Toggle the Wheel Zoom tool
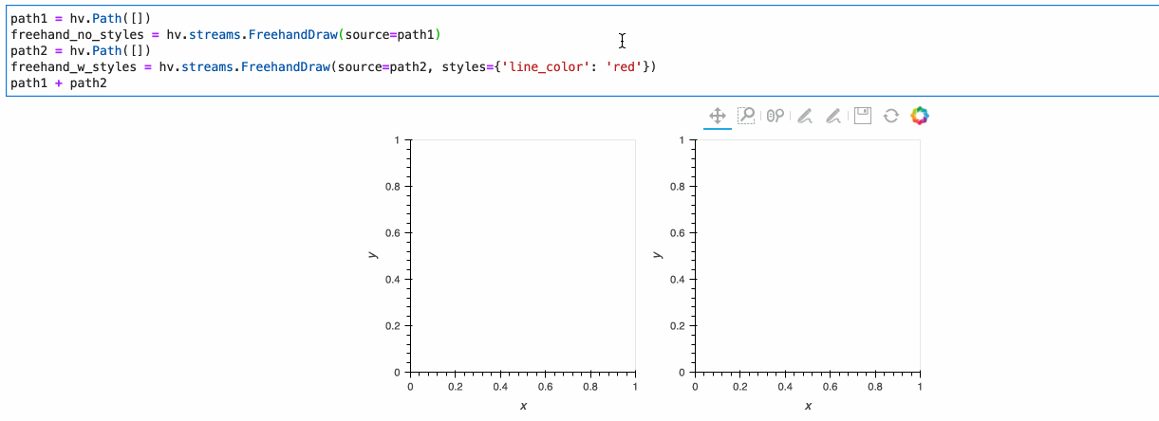This screenshot has width=1159, height=421. [776, 116]
